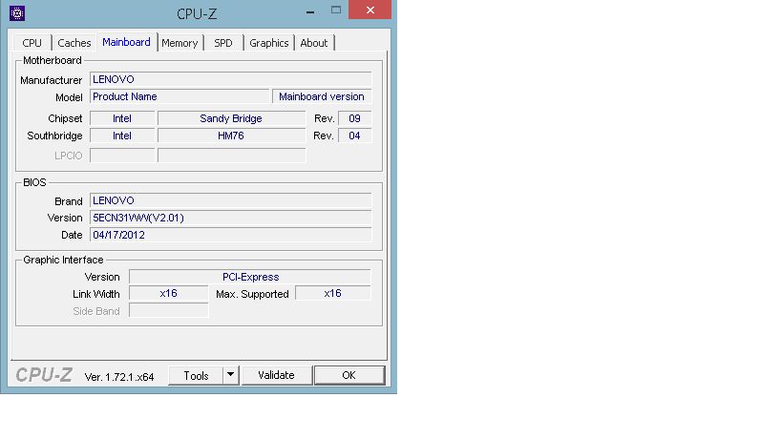The image size is (782, 439).
Task: Click the Max. Supported 'x16' value
Action: [333, 294]
